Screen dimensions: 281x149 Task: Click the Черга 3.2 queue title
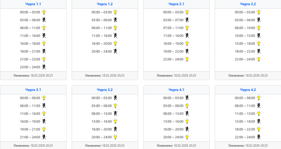point(105,90)
